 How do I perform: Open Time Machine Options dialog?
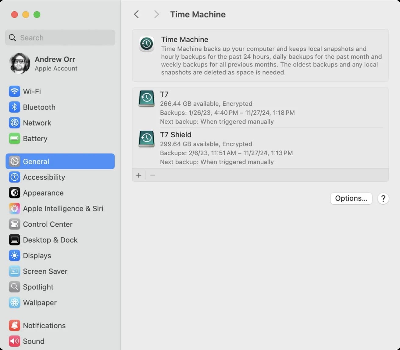point(351,198)
